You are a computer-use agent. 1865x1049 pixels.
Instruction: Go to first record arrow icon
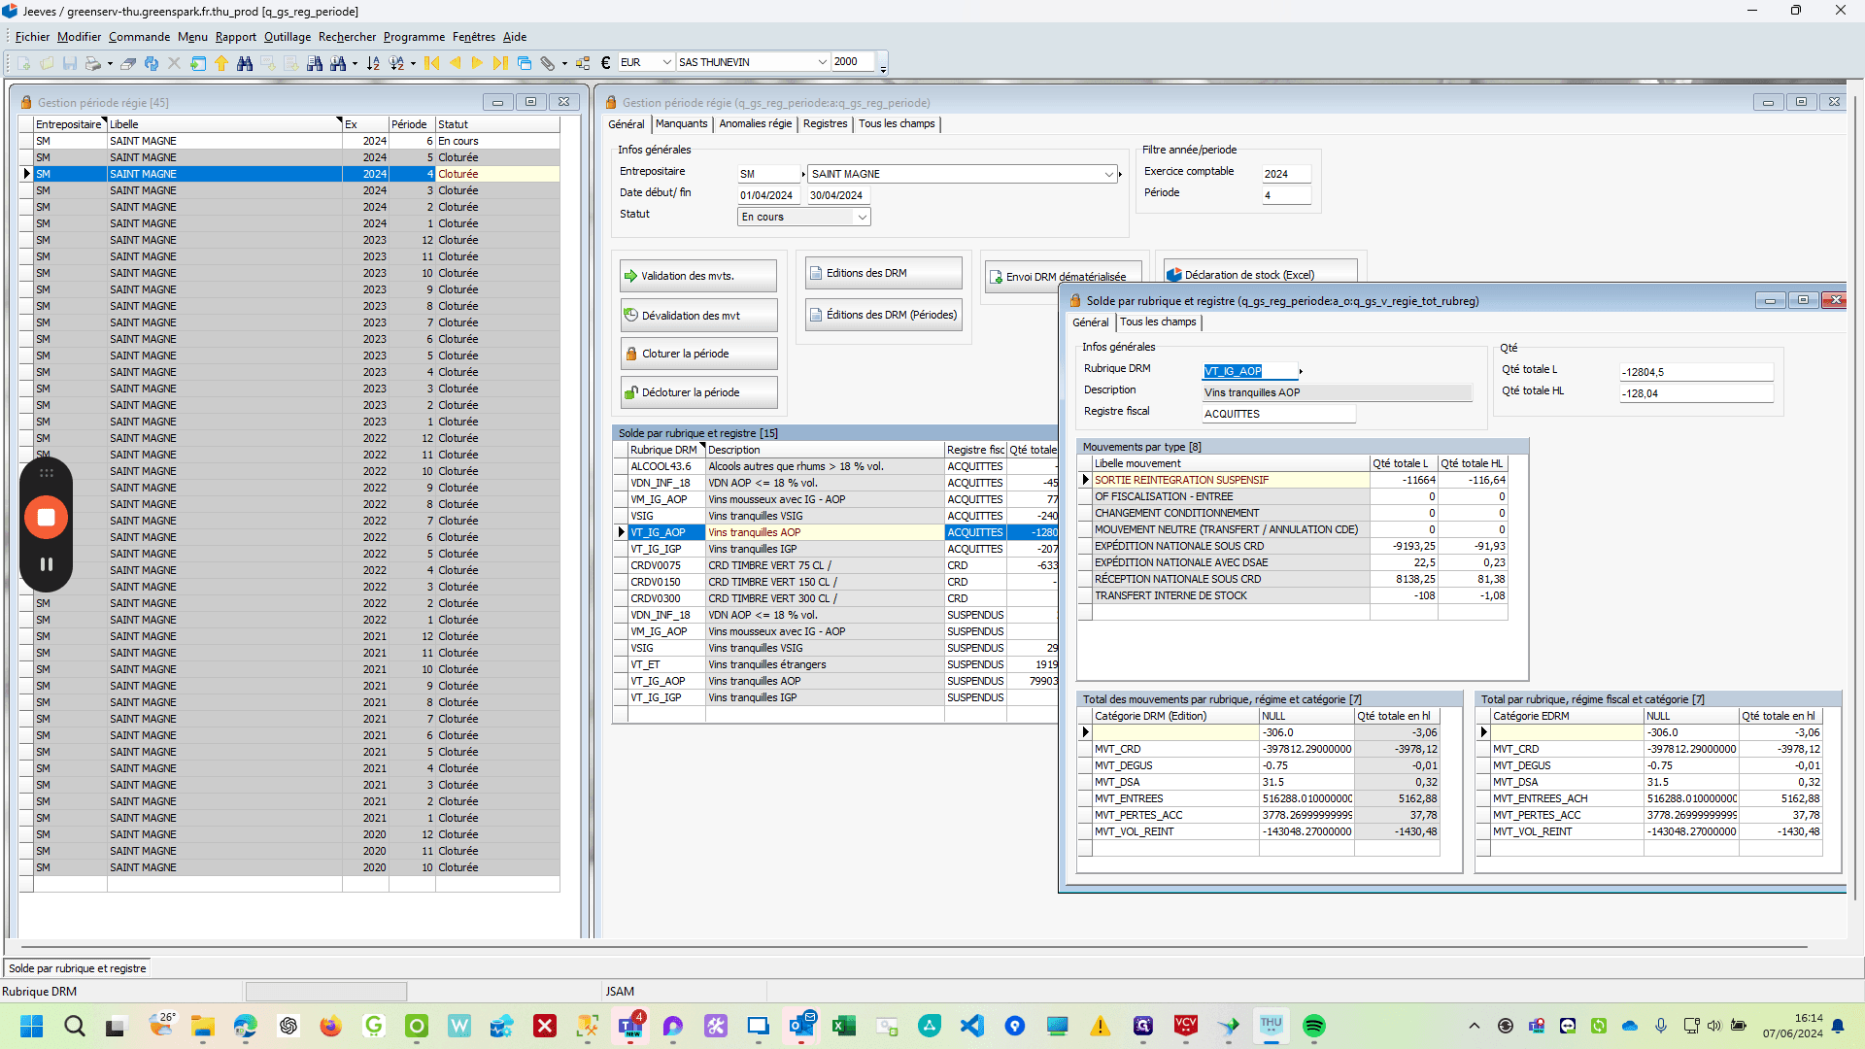(x=432, y=63)
